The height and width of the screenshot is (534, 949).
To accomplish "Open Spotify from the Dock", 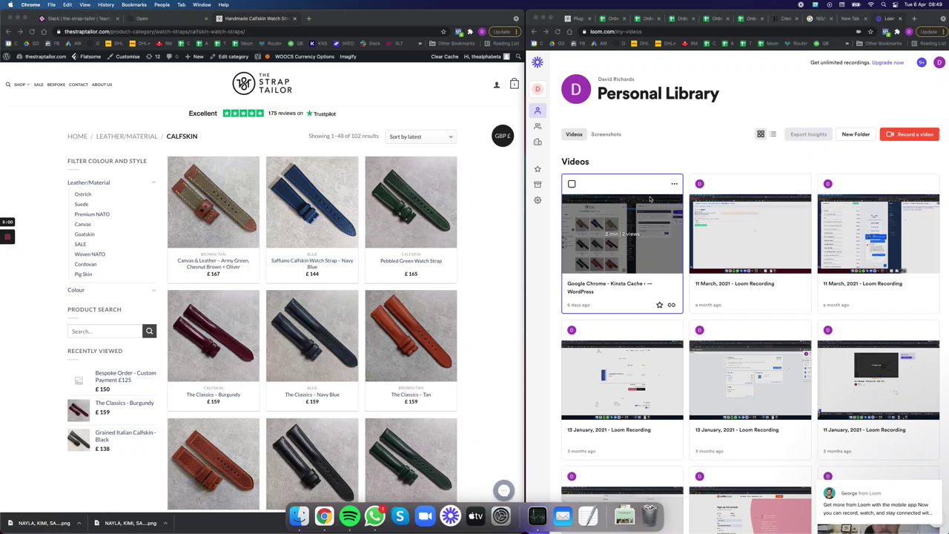I will [349, 516].
